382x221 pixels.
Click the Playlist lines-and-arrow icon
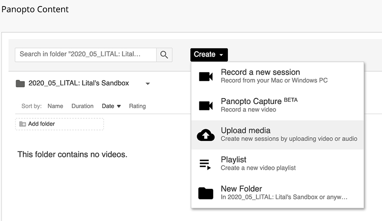point(205,164)
